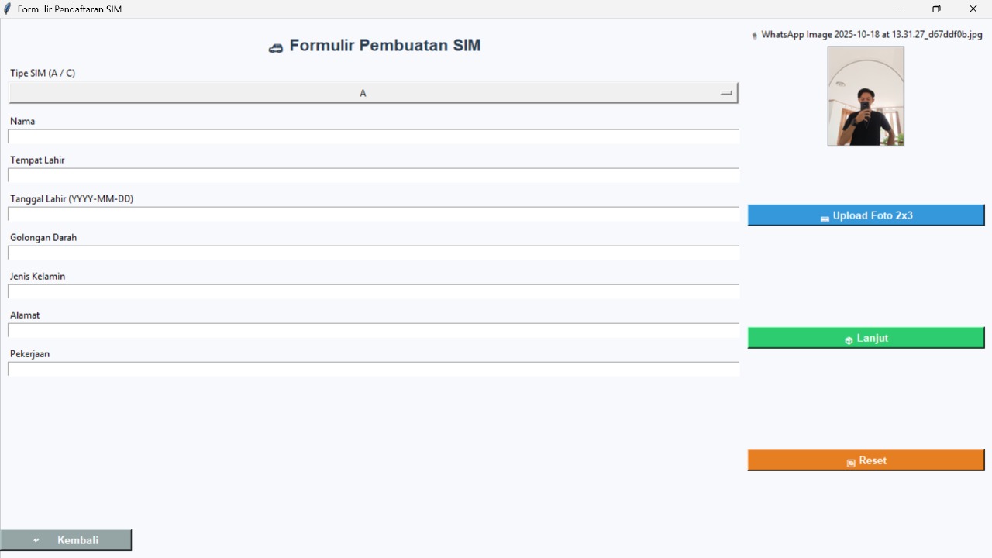Click the Jenis Kelamin input field
The width and height of the screenshot is (992, 558).
click(374, 291)
